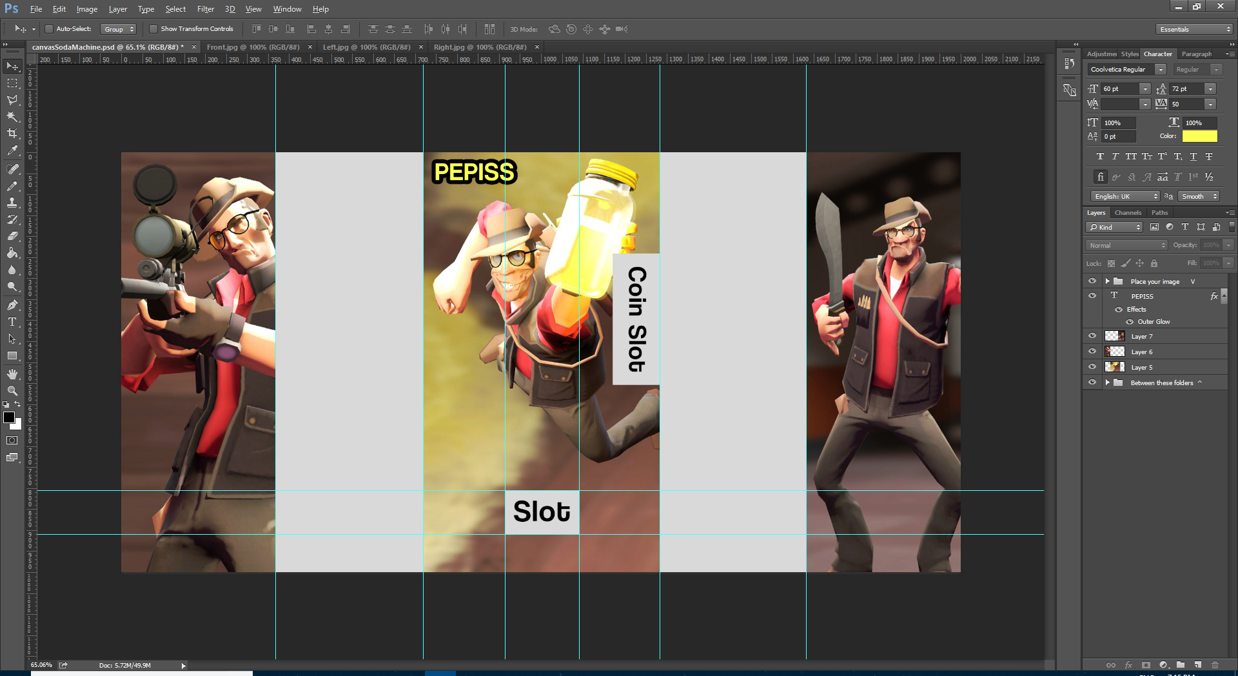This screenshot has width=1238, height=676.
Task: Hide the Between these folders group
Action: click(1092, 383)
